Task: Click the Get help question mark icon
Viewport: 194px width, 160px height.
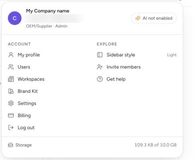Action: click(x=100, y=79)
